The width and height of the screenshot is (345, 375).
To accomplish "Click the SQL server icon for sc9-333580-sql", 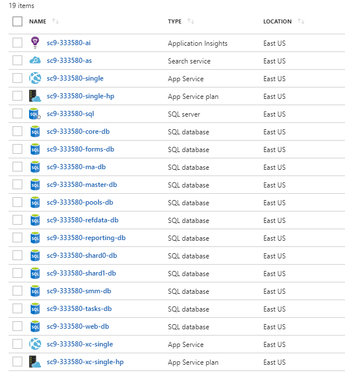I will [35, 114].
